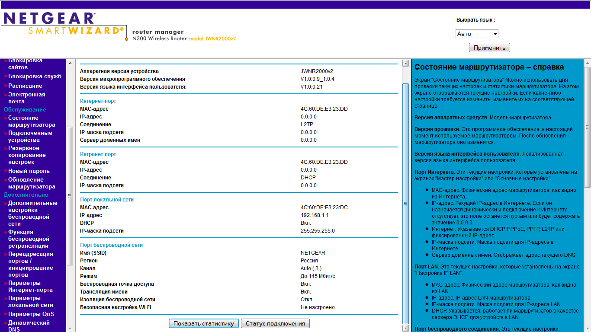
Task: Open Параметры QoS sidebar link
Action: point(31,314)
